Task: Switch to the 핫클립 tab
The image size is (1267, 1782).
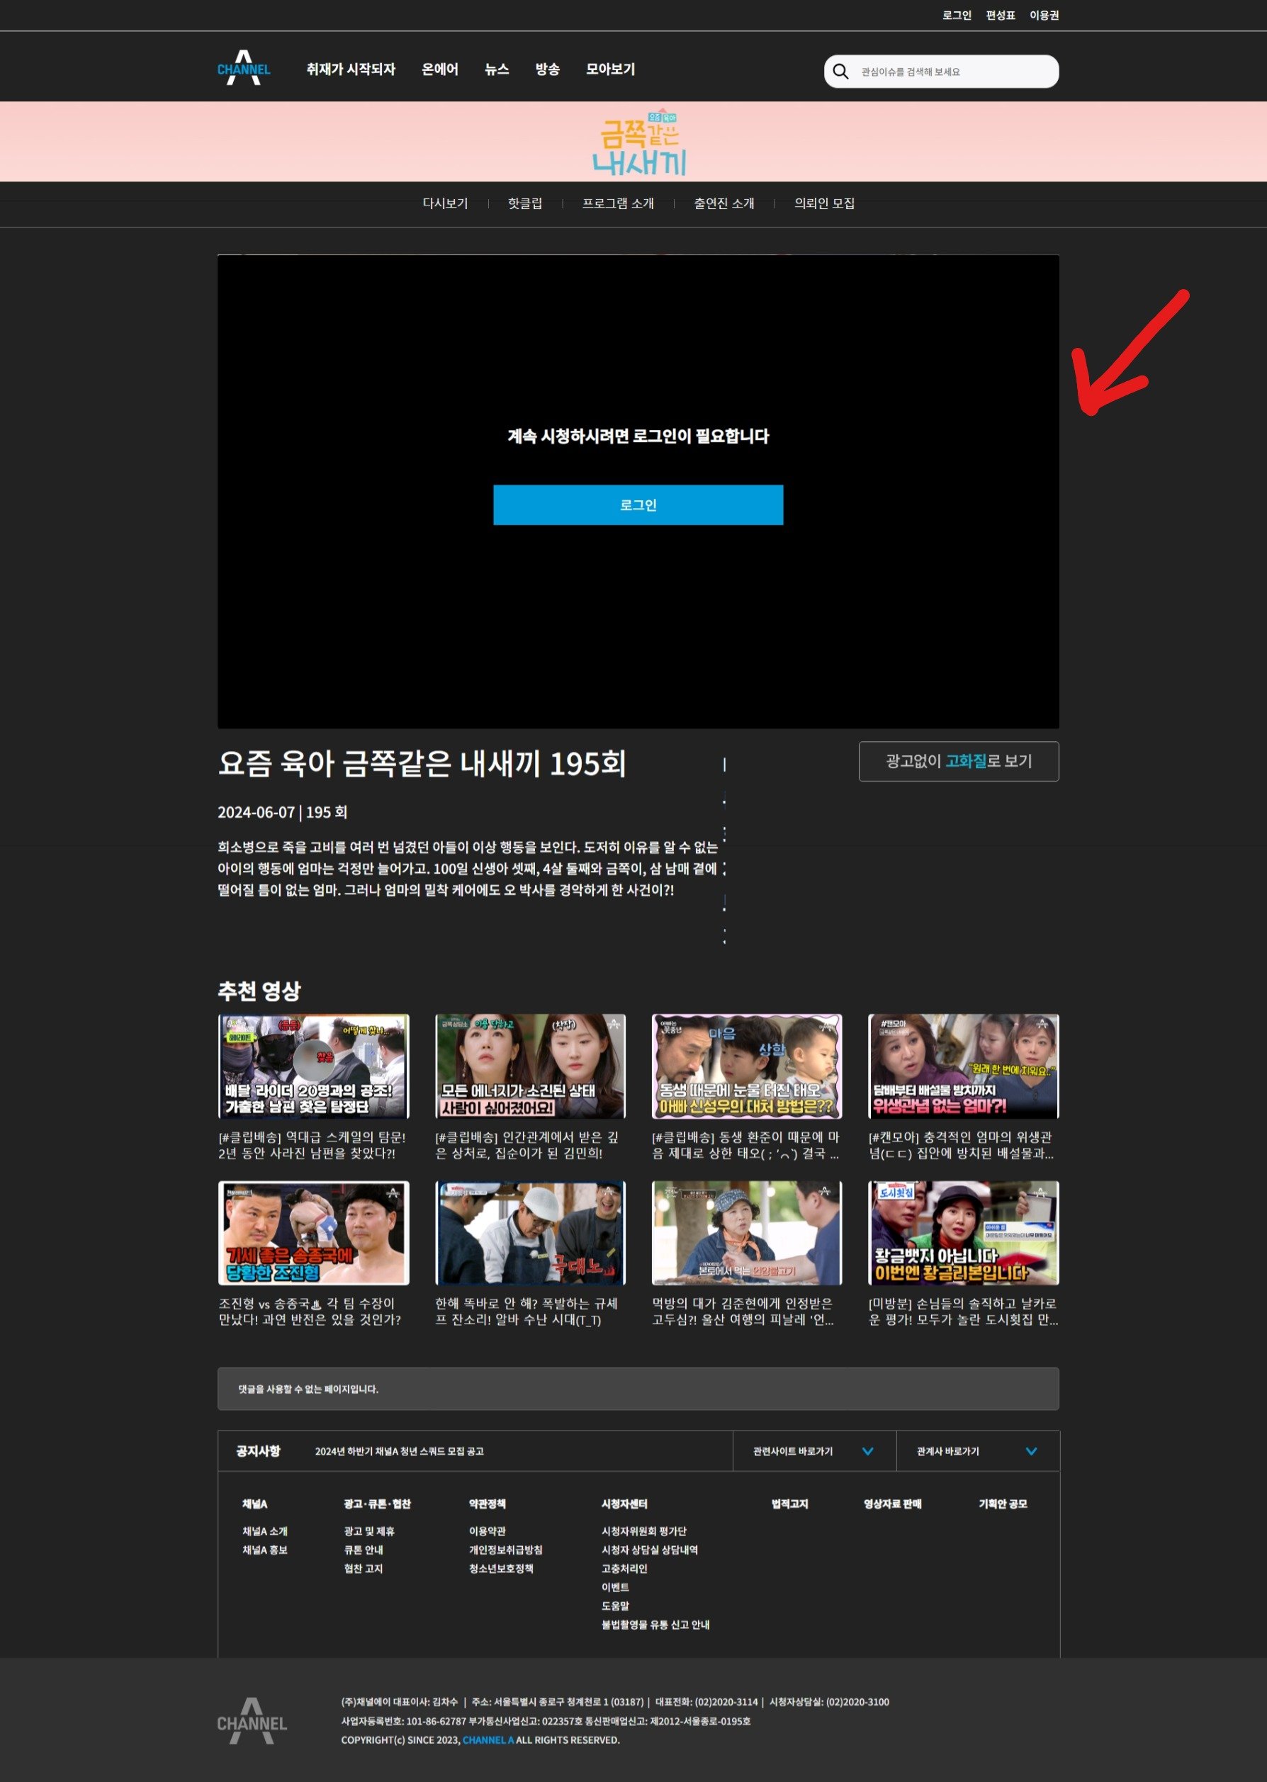Action: tap(524, 203)
